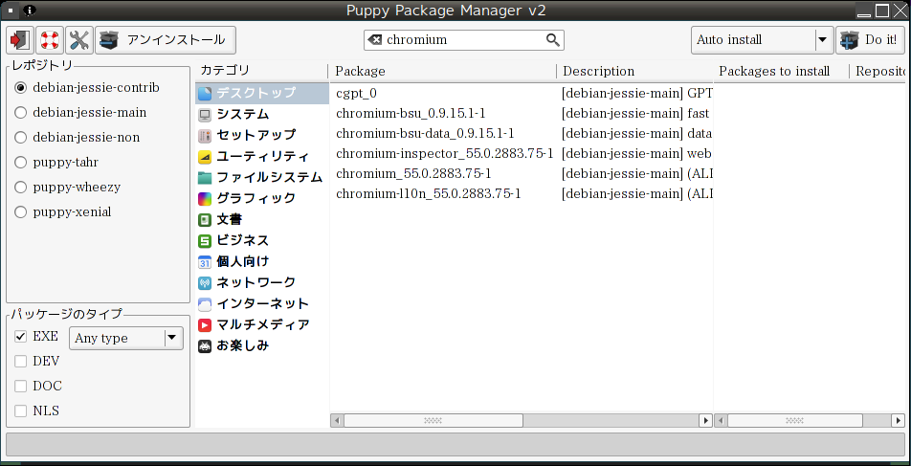This screenshot has width=911, height=466.
Task: Click the package list scroll right arrow
Action: point(705,420)
